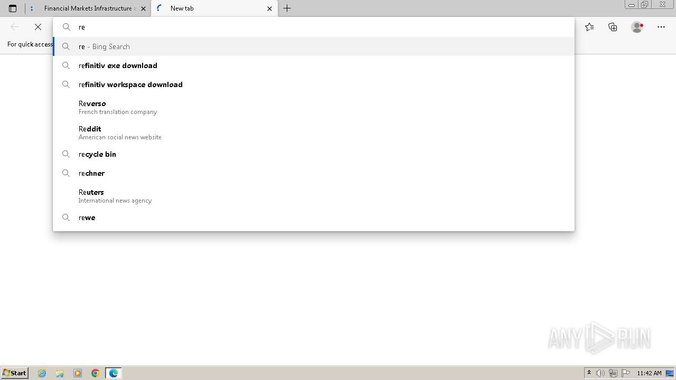Open a new tab with plus button
The image size is (676, 380).
point(287,8)
